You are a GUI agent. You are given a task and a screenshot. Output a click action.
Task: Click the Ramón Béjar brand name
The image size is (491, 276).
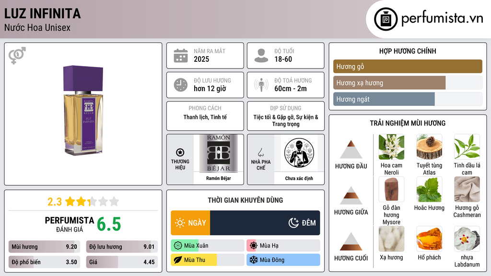pyautogui.click(x=219, y=178)
